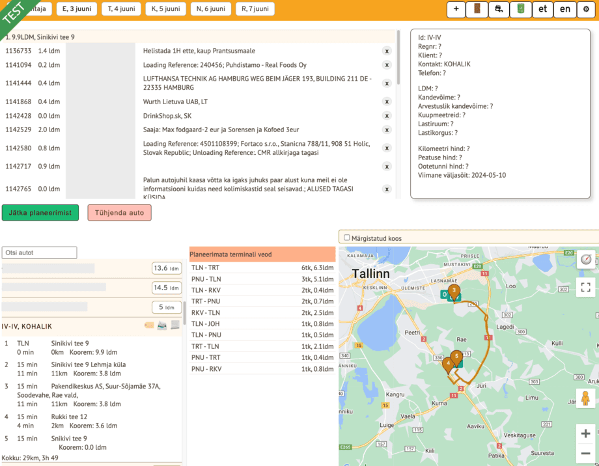Click map marker number 5
This screenshot has width=599, height=466.
(456, 359)
